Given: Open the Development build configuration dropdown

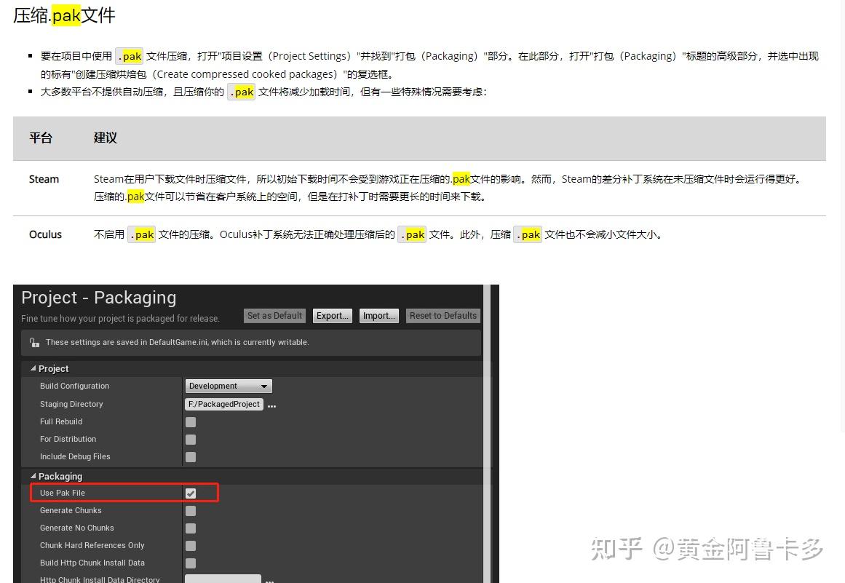Looking at the screenshot, I should [228, 386].
